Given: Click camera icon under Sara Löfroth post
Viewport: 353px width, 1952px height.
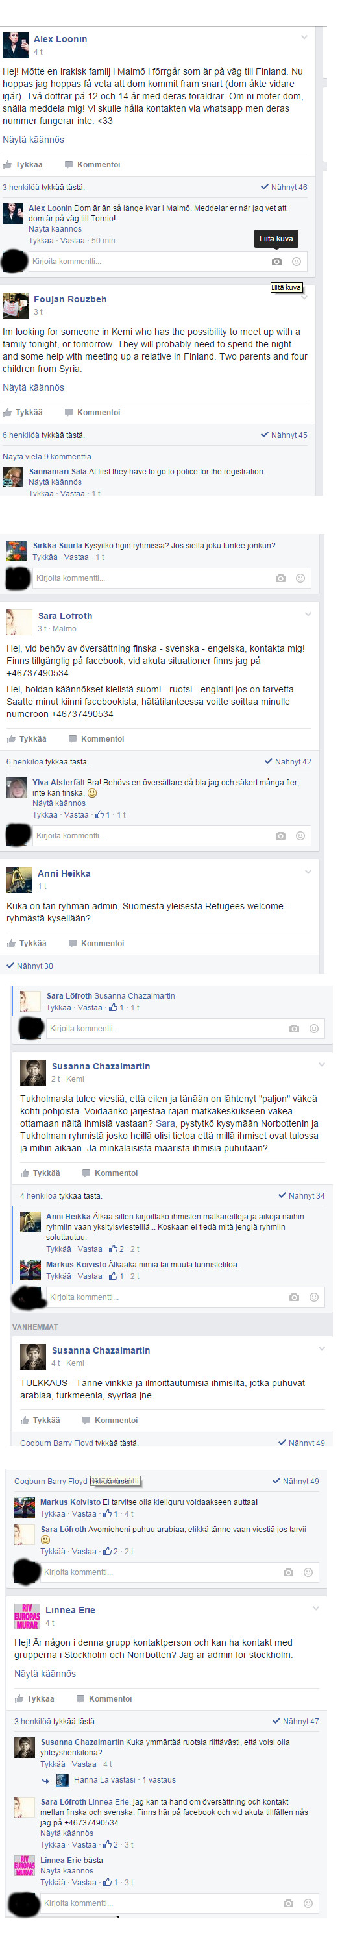Looking at the screenshot, I should [280, 836].
